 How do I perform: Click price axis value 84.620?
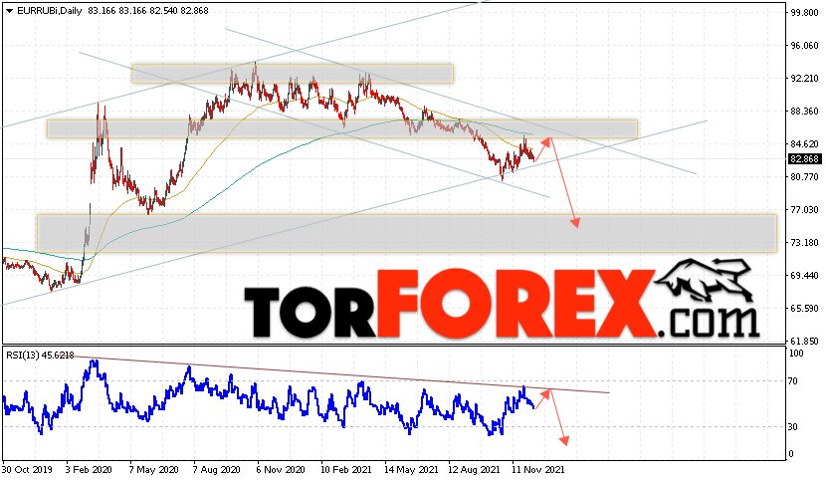pos(804,144)
